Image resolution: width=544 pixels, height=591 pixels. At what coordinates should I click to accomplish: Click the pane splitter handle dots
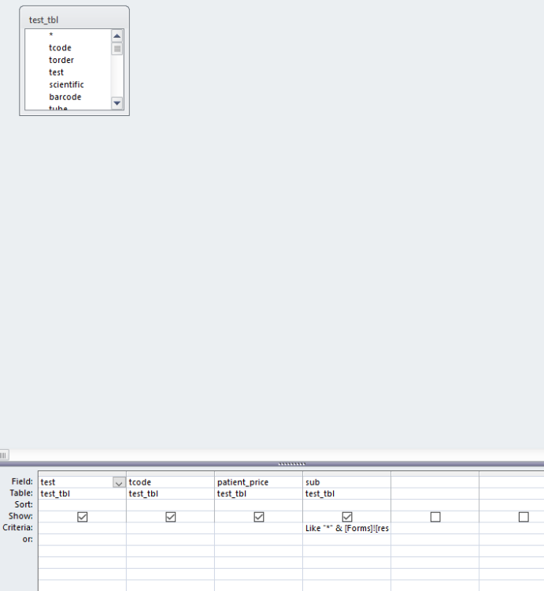point(292,464)
